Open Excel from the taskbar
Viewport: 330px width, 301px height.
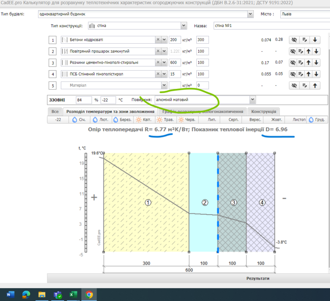pos(73,295)
